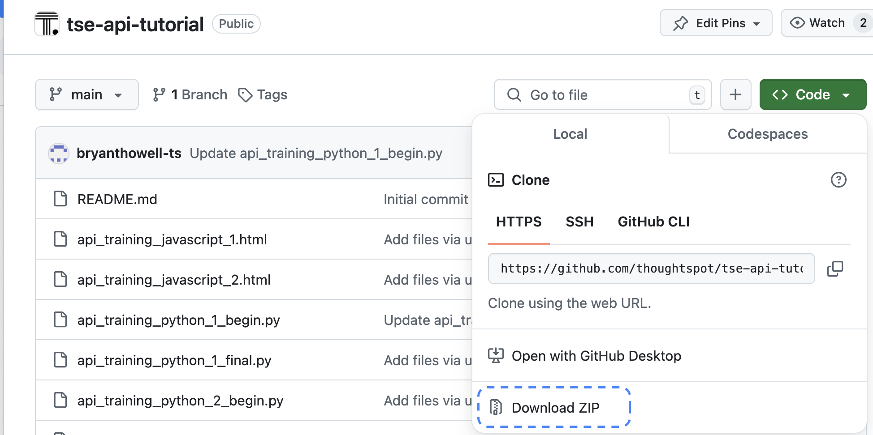
Task: Select the Tags icon
Action: (246, 95)
